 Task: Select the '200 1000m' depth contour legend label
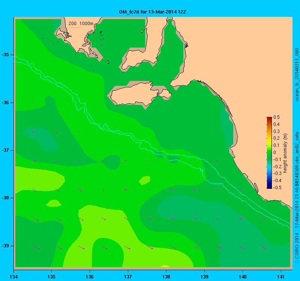coord(81,24)
